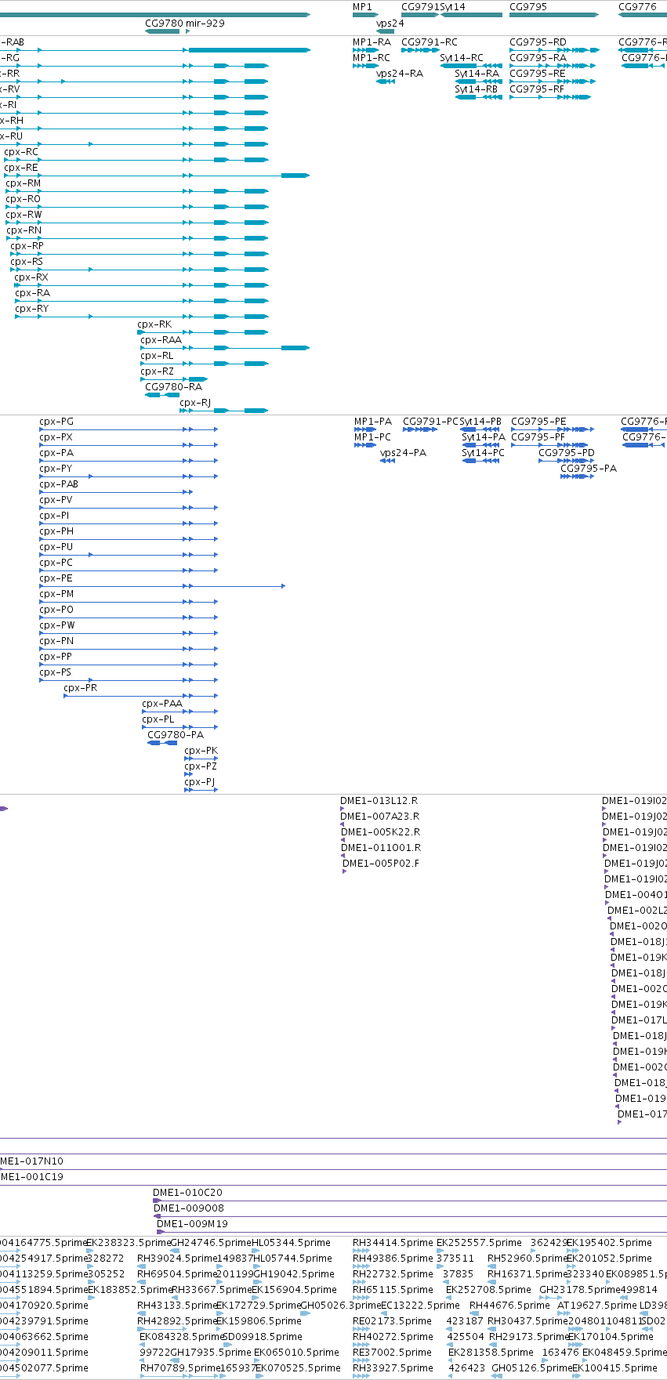Select the EK100415.5prime EST label
The width and height of the screenshot is (667, 1380).
point(615,1368)
